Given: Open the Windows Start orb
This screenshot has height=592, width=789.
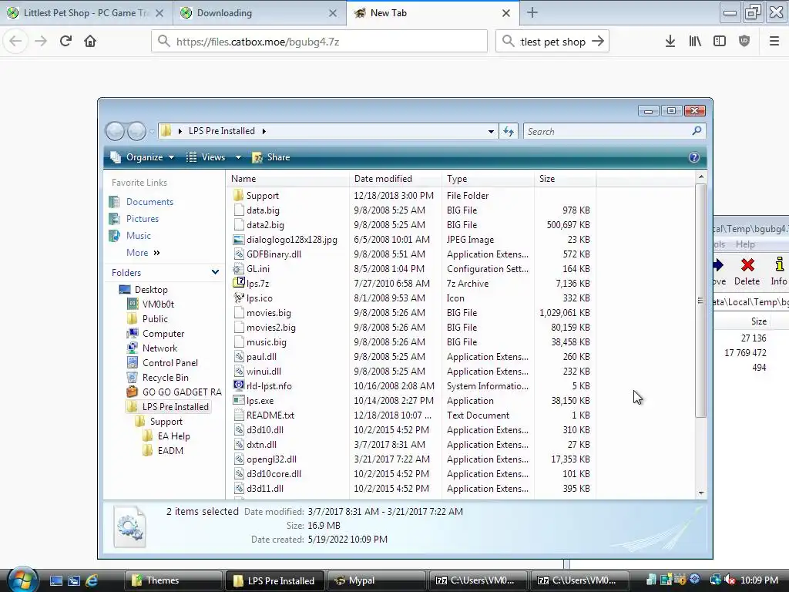Looking at the screenshot, I should tap(22, 579).
